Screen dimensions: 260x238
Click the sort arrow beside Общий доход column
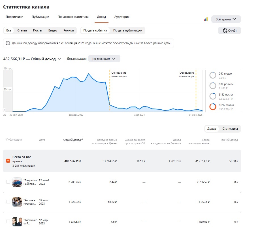[82, 139]
